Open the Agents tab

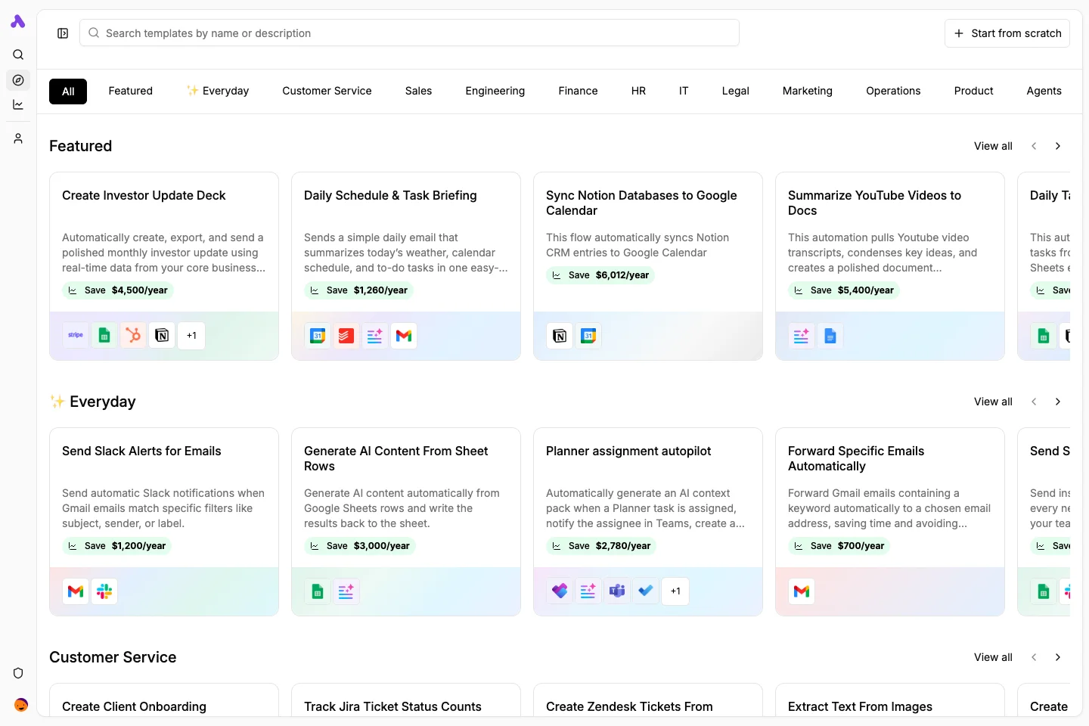tap(1044, 91)
